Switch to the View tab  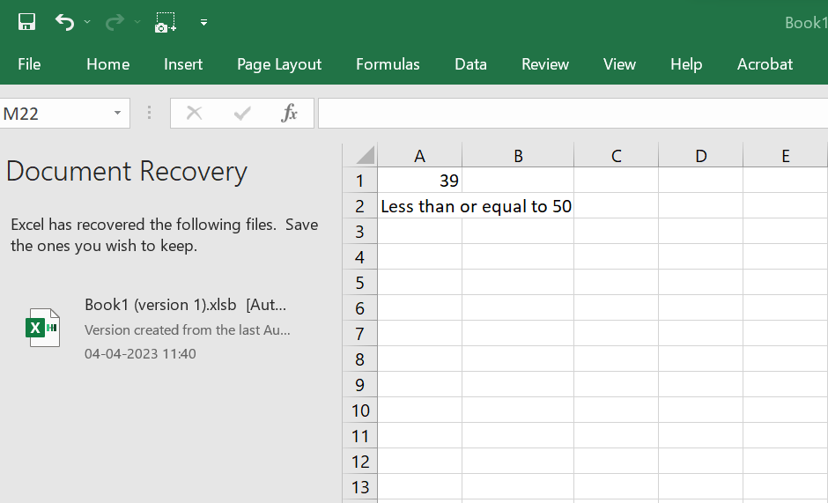tap(619, 64)
